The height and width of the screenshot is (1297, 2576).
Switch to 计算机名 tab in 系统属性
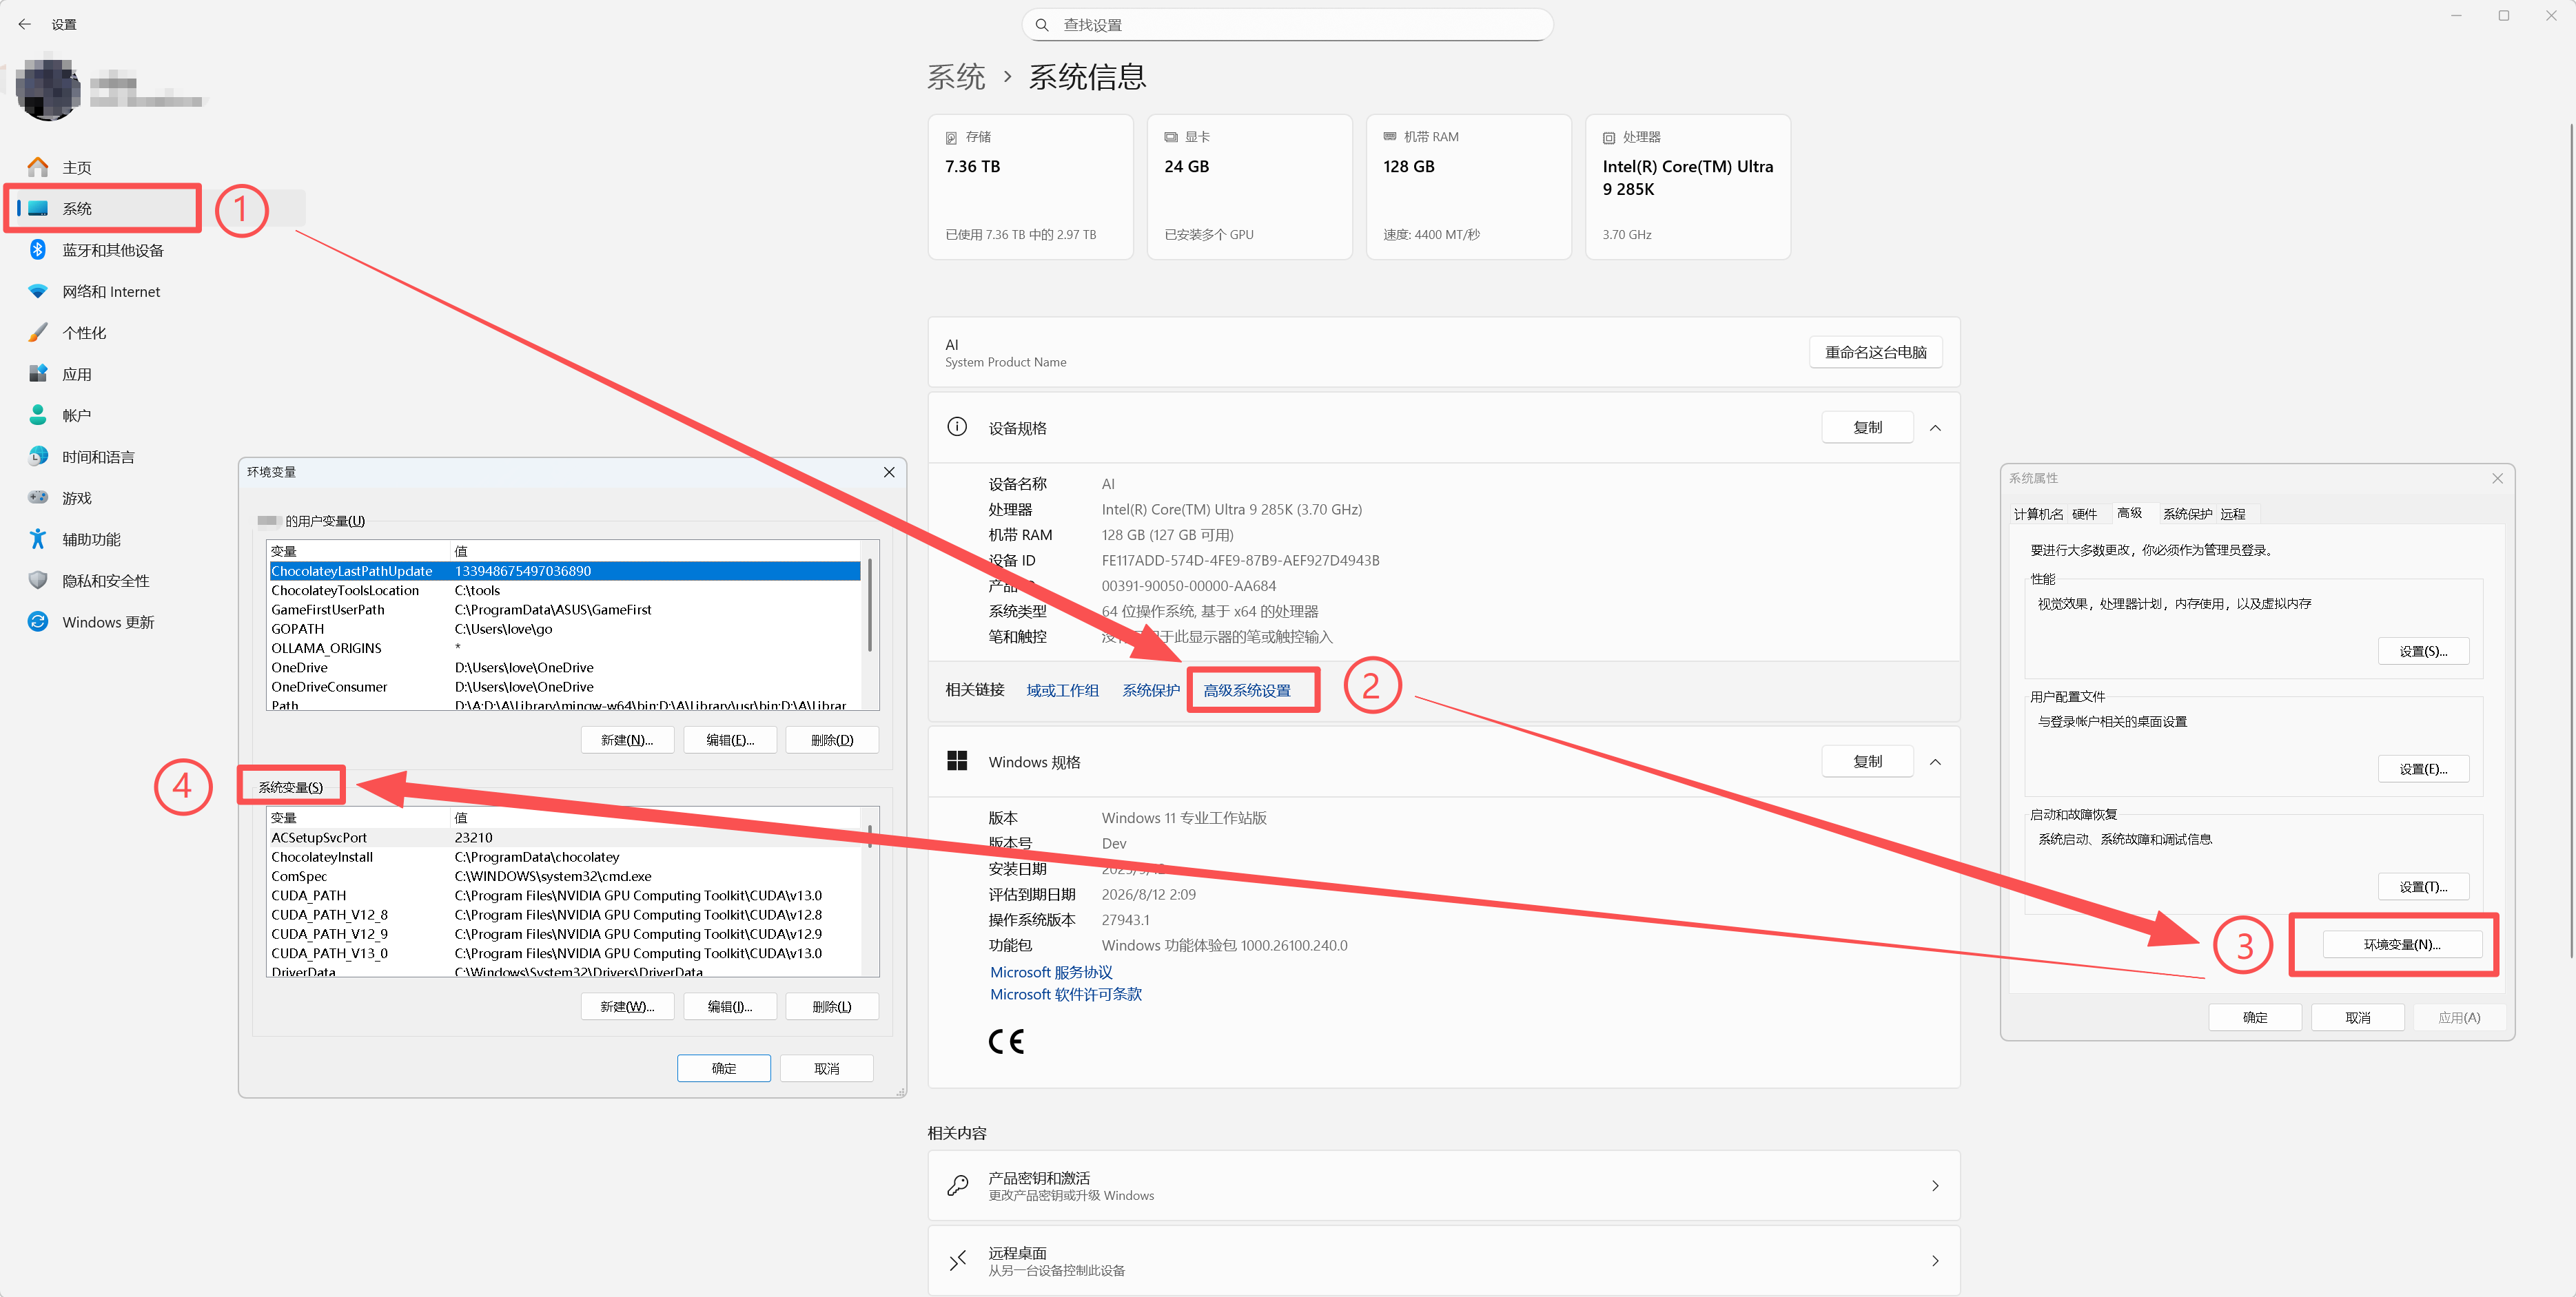[2037, 514]
